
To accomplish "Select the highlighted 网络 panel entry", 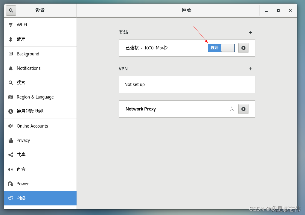I will coord(40,198).
